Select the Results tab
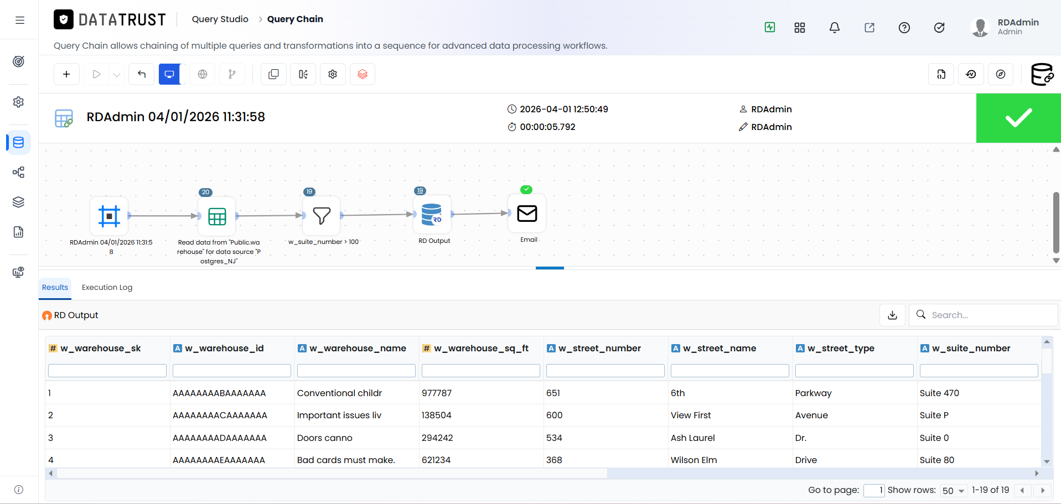Image resolution: width=1061 pixels, height=504 pixels. pyautogui.click(x=55, y=287)
